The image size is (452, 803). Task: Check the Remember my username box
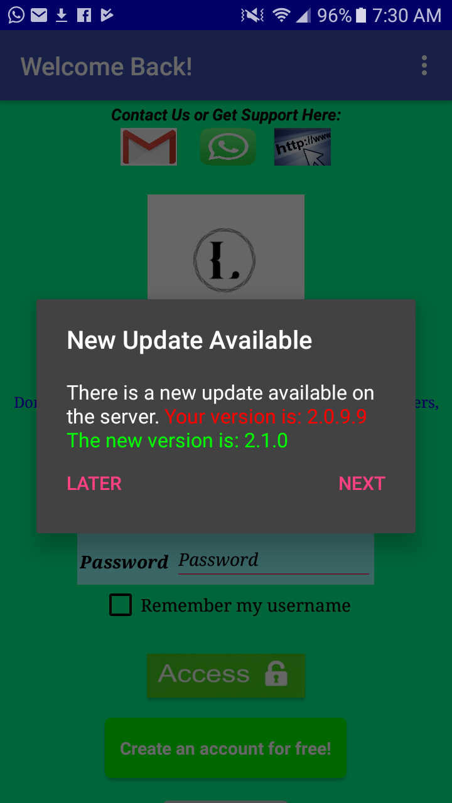point(121,605)
